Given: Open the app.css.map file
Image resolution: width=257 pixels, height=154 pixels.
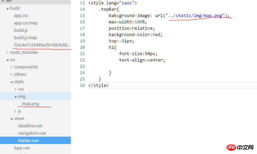Looking at the screenshot, I should point(25,23).
